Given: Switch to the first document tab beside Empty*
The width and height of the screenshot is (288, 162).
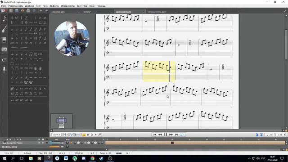Looking at the screenshot, I should [66, 12].
